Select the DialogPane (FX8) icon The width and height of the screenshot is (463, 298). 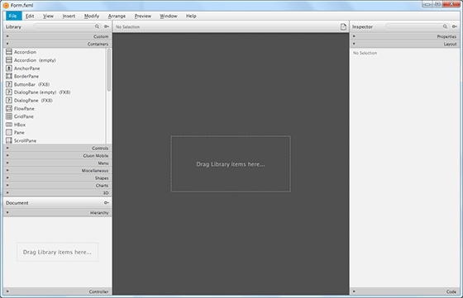coord(9,100)
